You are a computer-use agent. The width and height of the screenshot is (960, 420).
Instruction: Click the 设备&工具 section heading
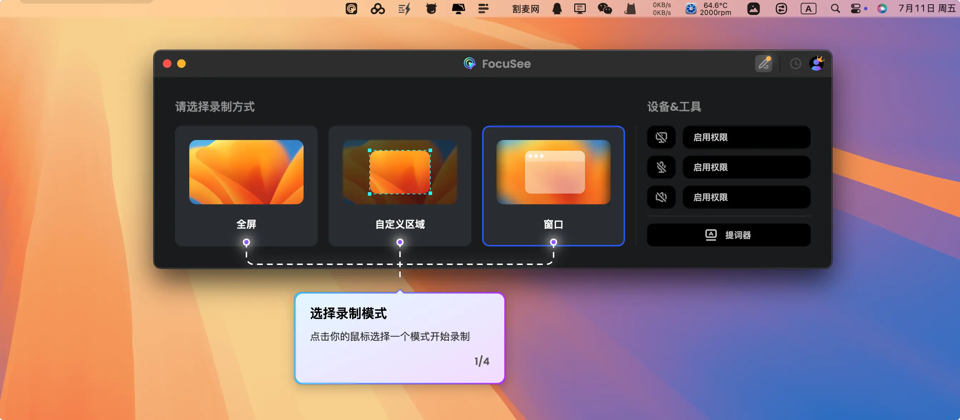point(674,106)
